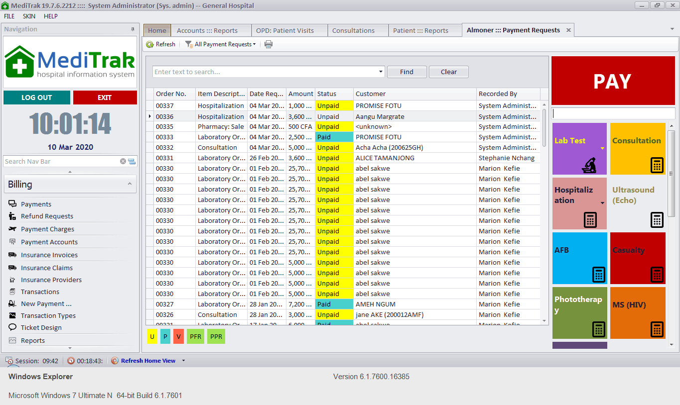Toggle the V status legend filter
This screenshot has height=405, width=680.
pyautogui.click(x=179, y=337)
